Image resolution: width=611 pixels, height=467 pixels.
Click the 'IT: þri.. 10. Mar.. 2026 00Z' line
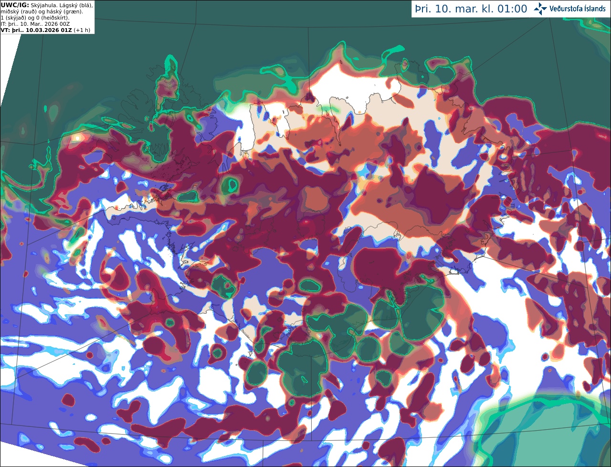pyautogui.click(x=35, y=24)
